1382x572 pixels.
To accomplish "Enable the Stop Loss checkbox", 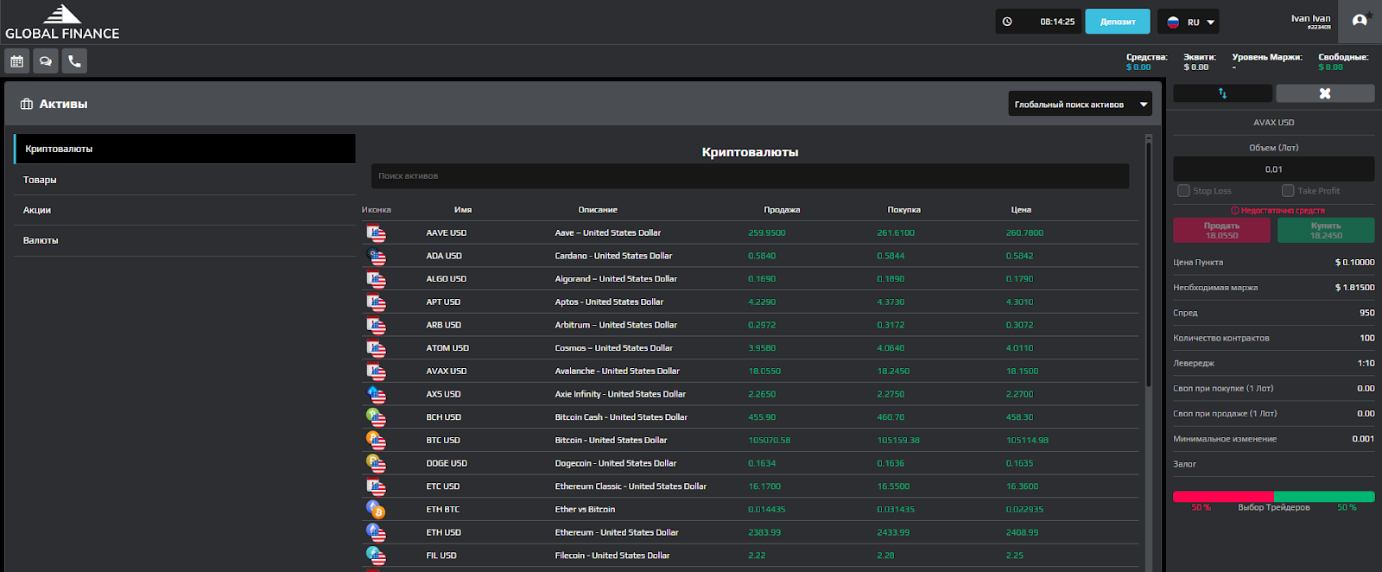I will pos(1183,191).
